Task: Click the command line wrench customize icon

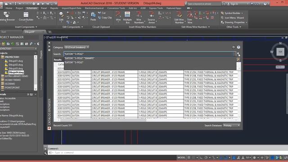Action: click(x=45, y=153)
